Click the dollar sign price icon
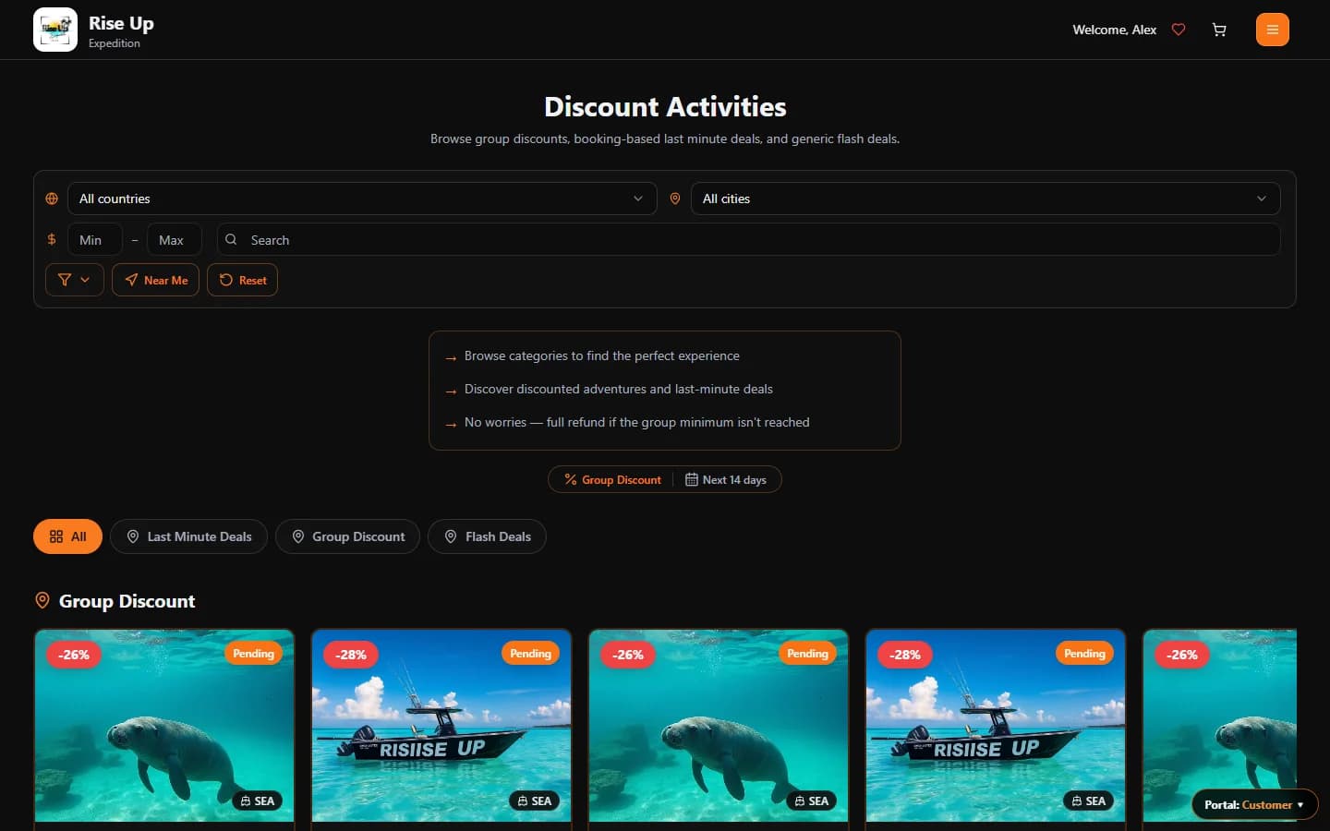 52,239
